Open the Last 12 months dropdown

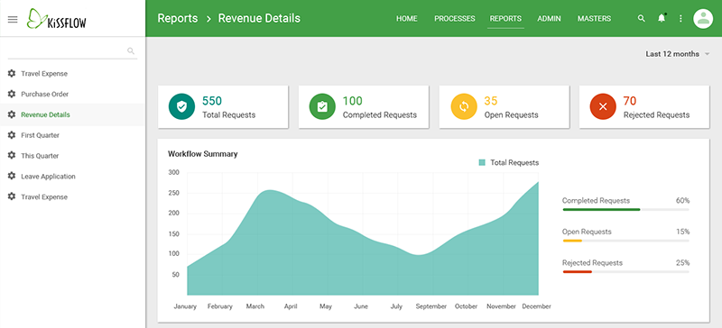[x=678, y=54]
